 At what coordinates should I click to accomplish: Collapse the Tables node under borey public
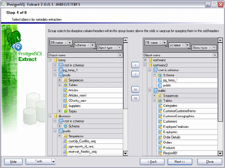click(x=60, y=85)
